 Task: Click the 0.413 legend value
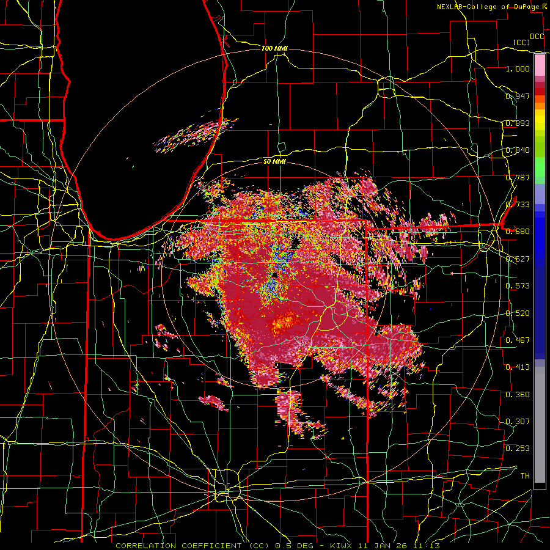coord(518,367)
